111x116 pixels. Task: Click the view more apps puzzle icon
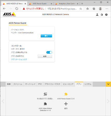click(45, 94)
